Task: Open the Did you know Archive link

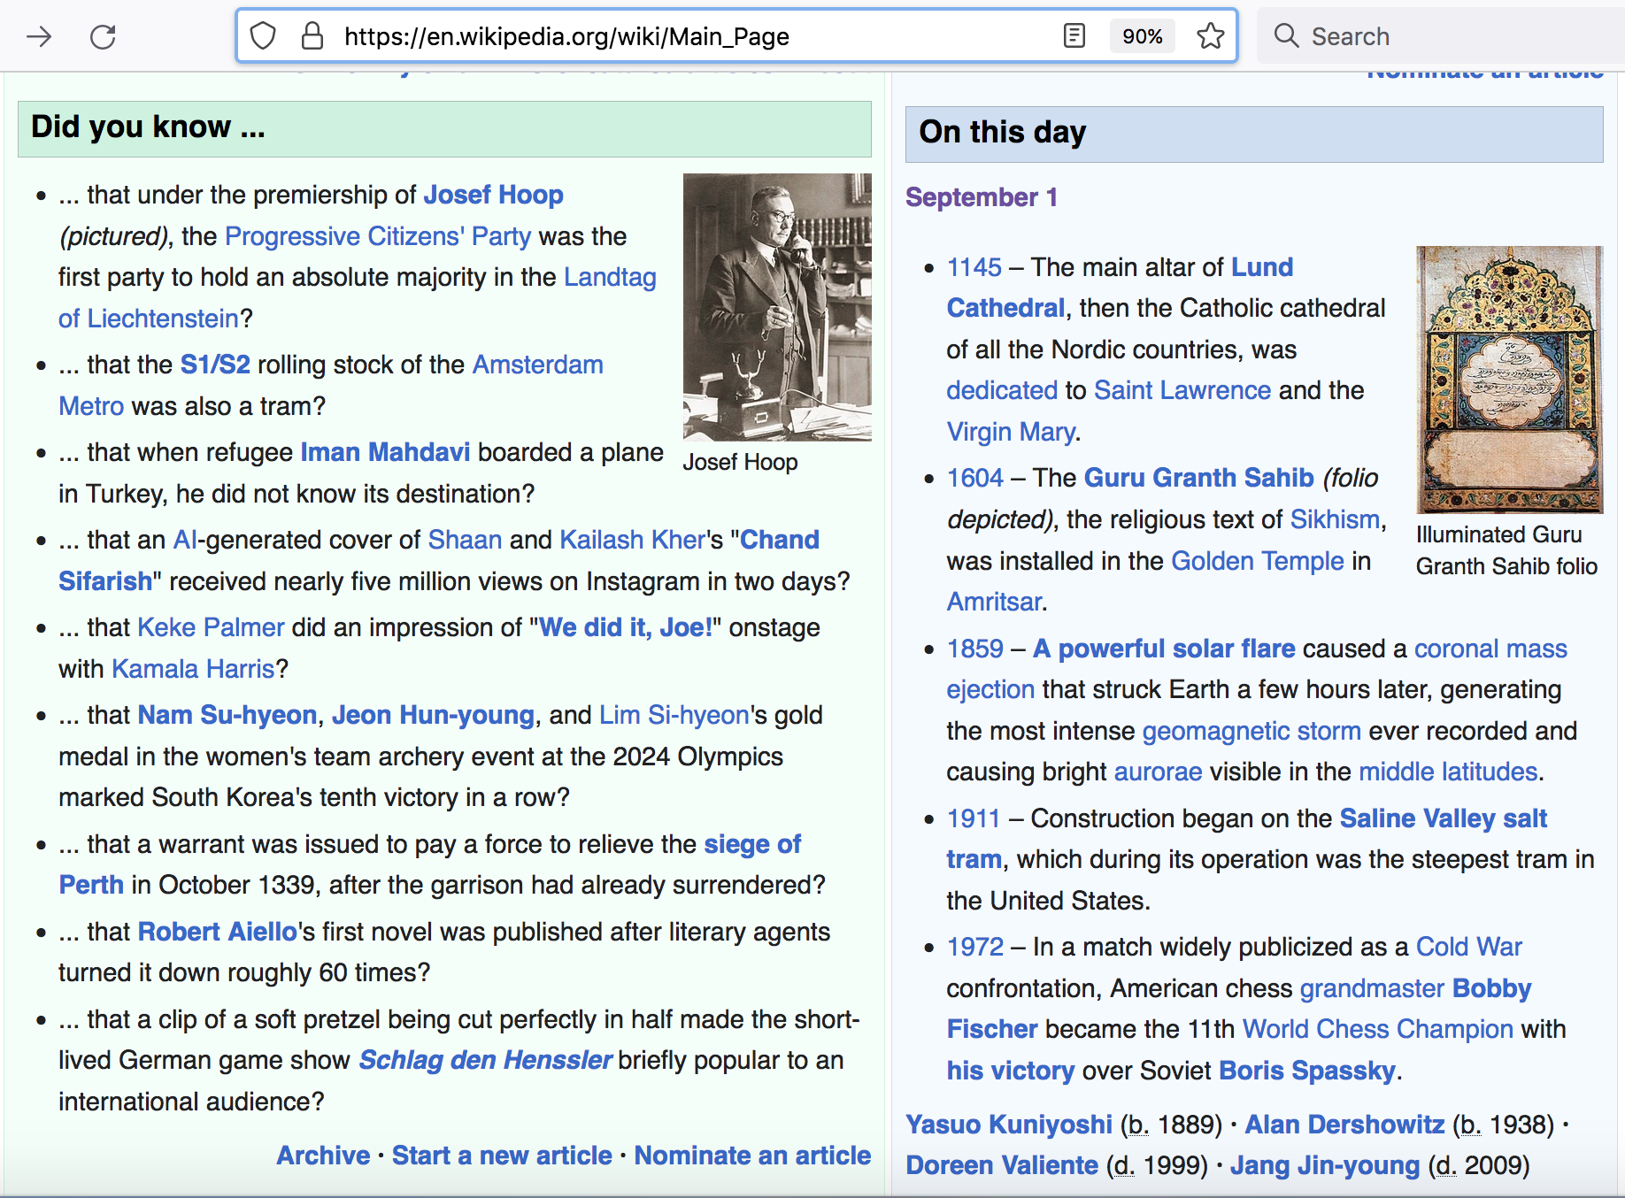Action: tap(323, 1156)
